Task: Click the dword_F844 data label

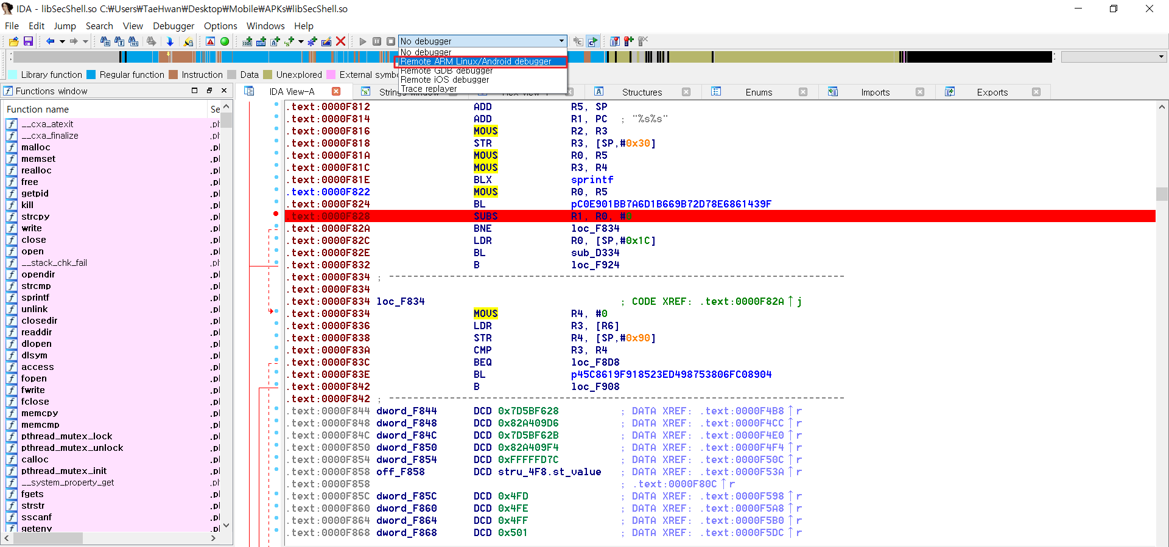Action: pyautogui.click(x=406, y=411)
